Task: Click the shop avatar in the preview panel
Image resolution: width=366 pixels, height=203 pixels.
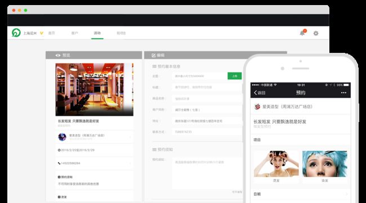Action: click(62, 137)
